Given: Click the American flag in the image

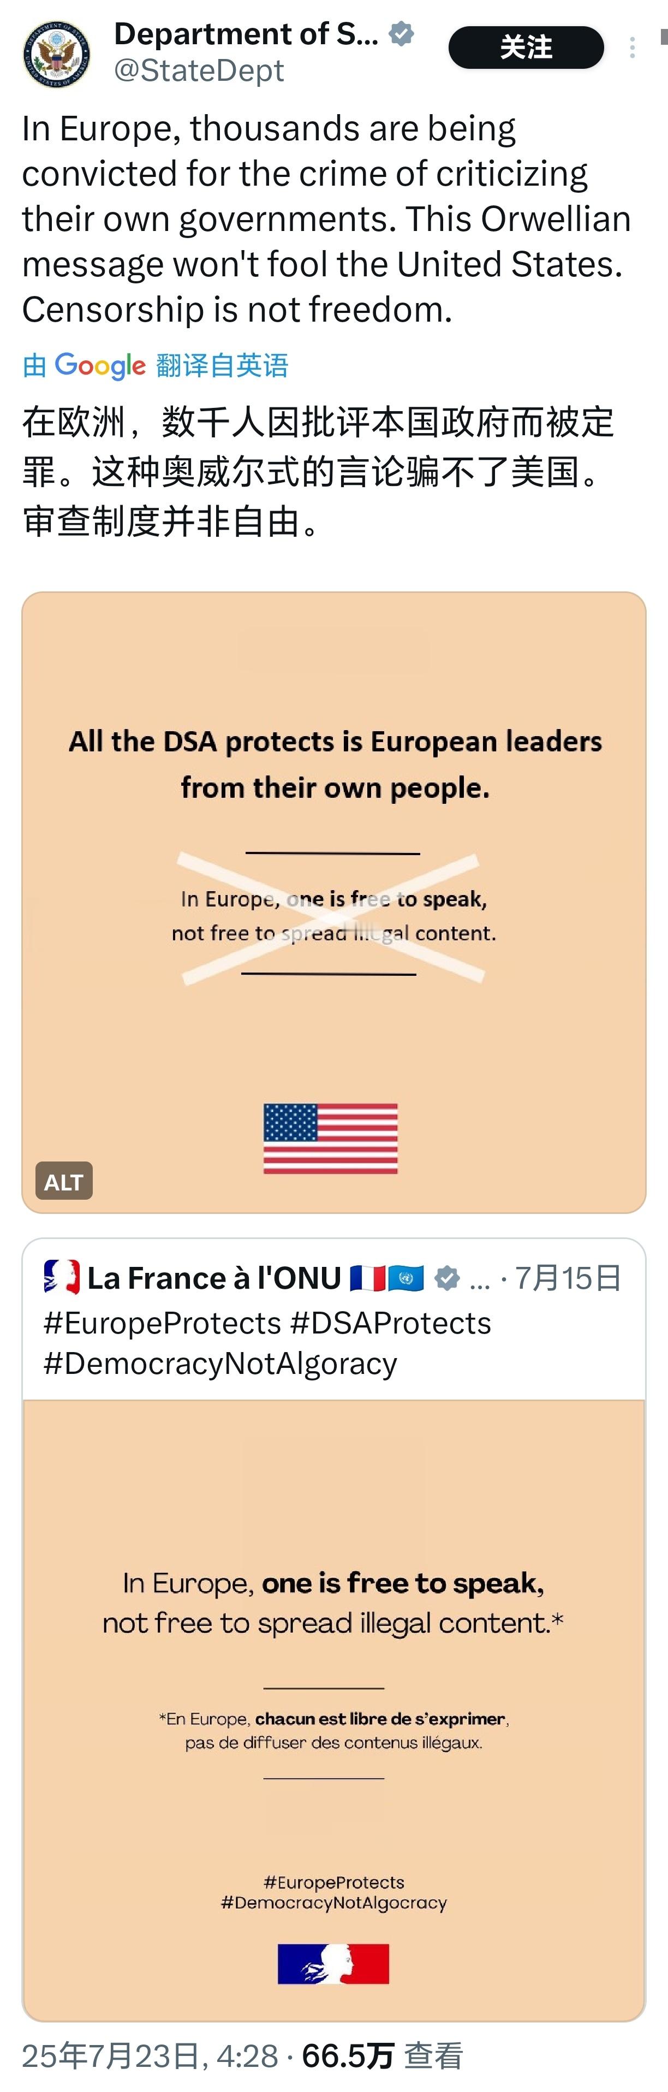Looking at the screenshot, I should click(330, 1139).
